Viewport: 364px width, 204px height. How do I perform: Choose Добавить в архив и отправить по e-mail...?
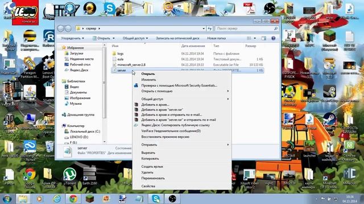click(172, 114)
